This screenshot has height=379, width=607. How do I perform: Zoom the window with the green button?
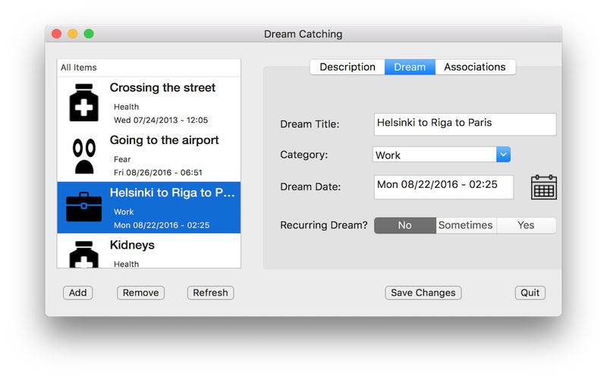tap(89, 34)
